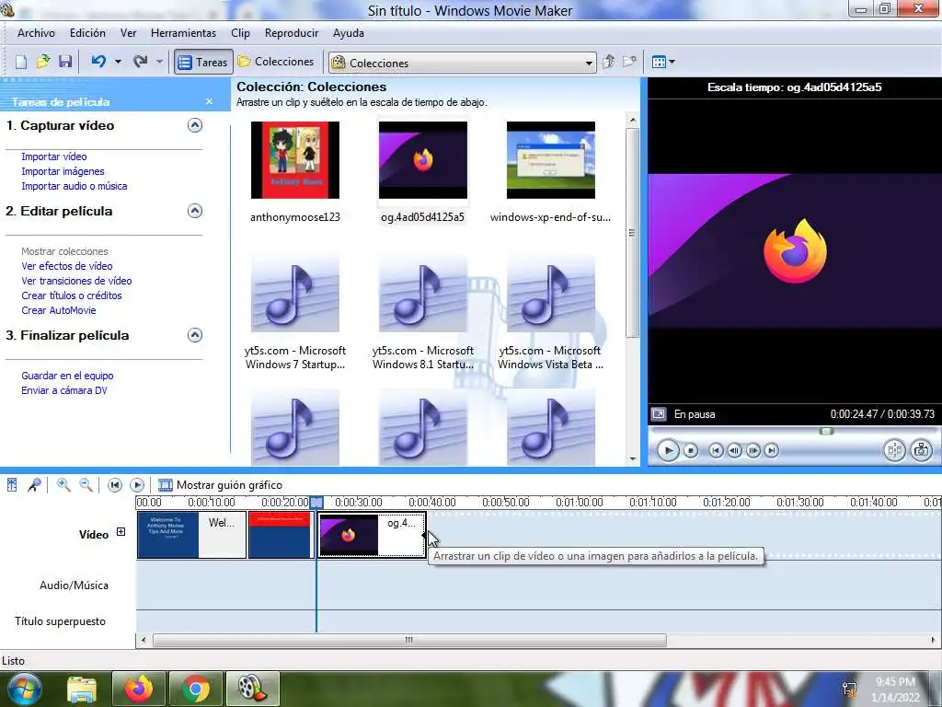Select the Windows 7 Startup audio clip
942x707 pixels.
coord(295,294)
